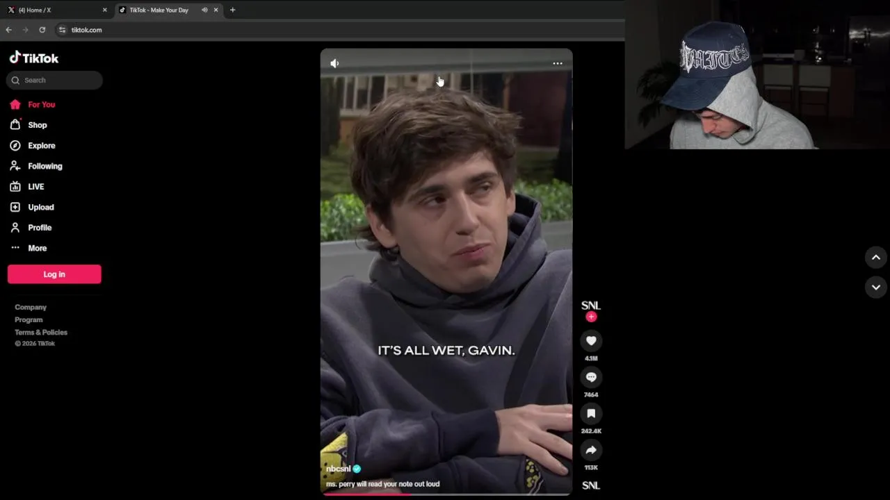The image size is (890, 500).
Task: Share the video with the arrow icon
Action: click(x=591, y=450)
